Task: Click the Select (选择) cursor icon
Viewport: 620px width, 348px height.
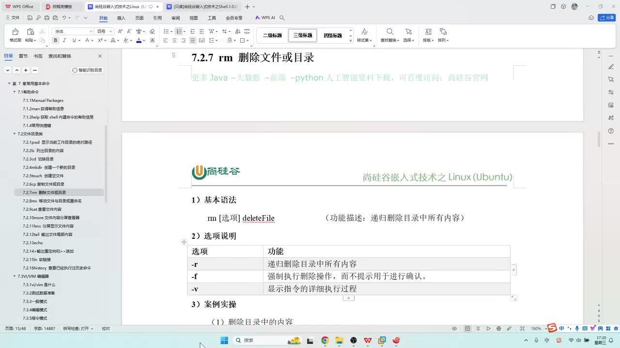Action: [408, 32]
